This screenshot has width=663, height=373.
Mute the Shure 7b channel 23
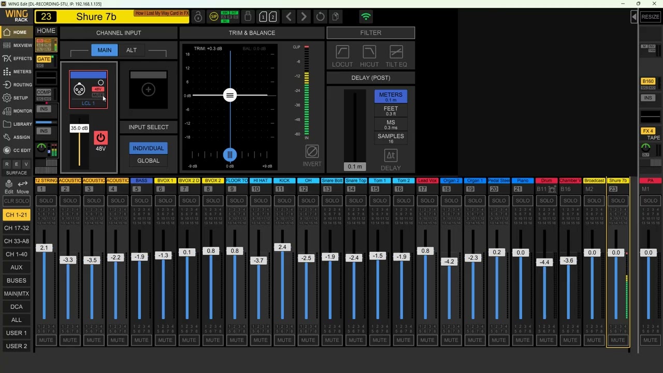(x=618, y=340)
